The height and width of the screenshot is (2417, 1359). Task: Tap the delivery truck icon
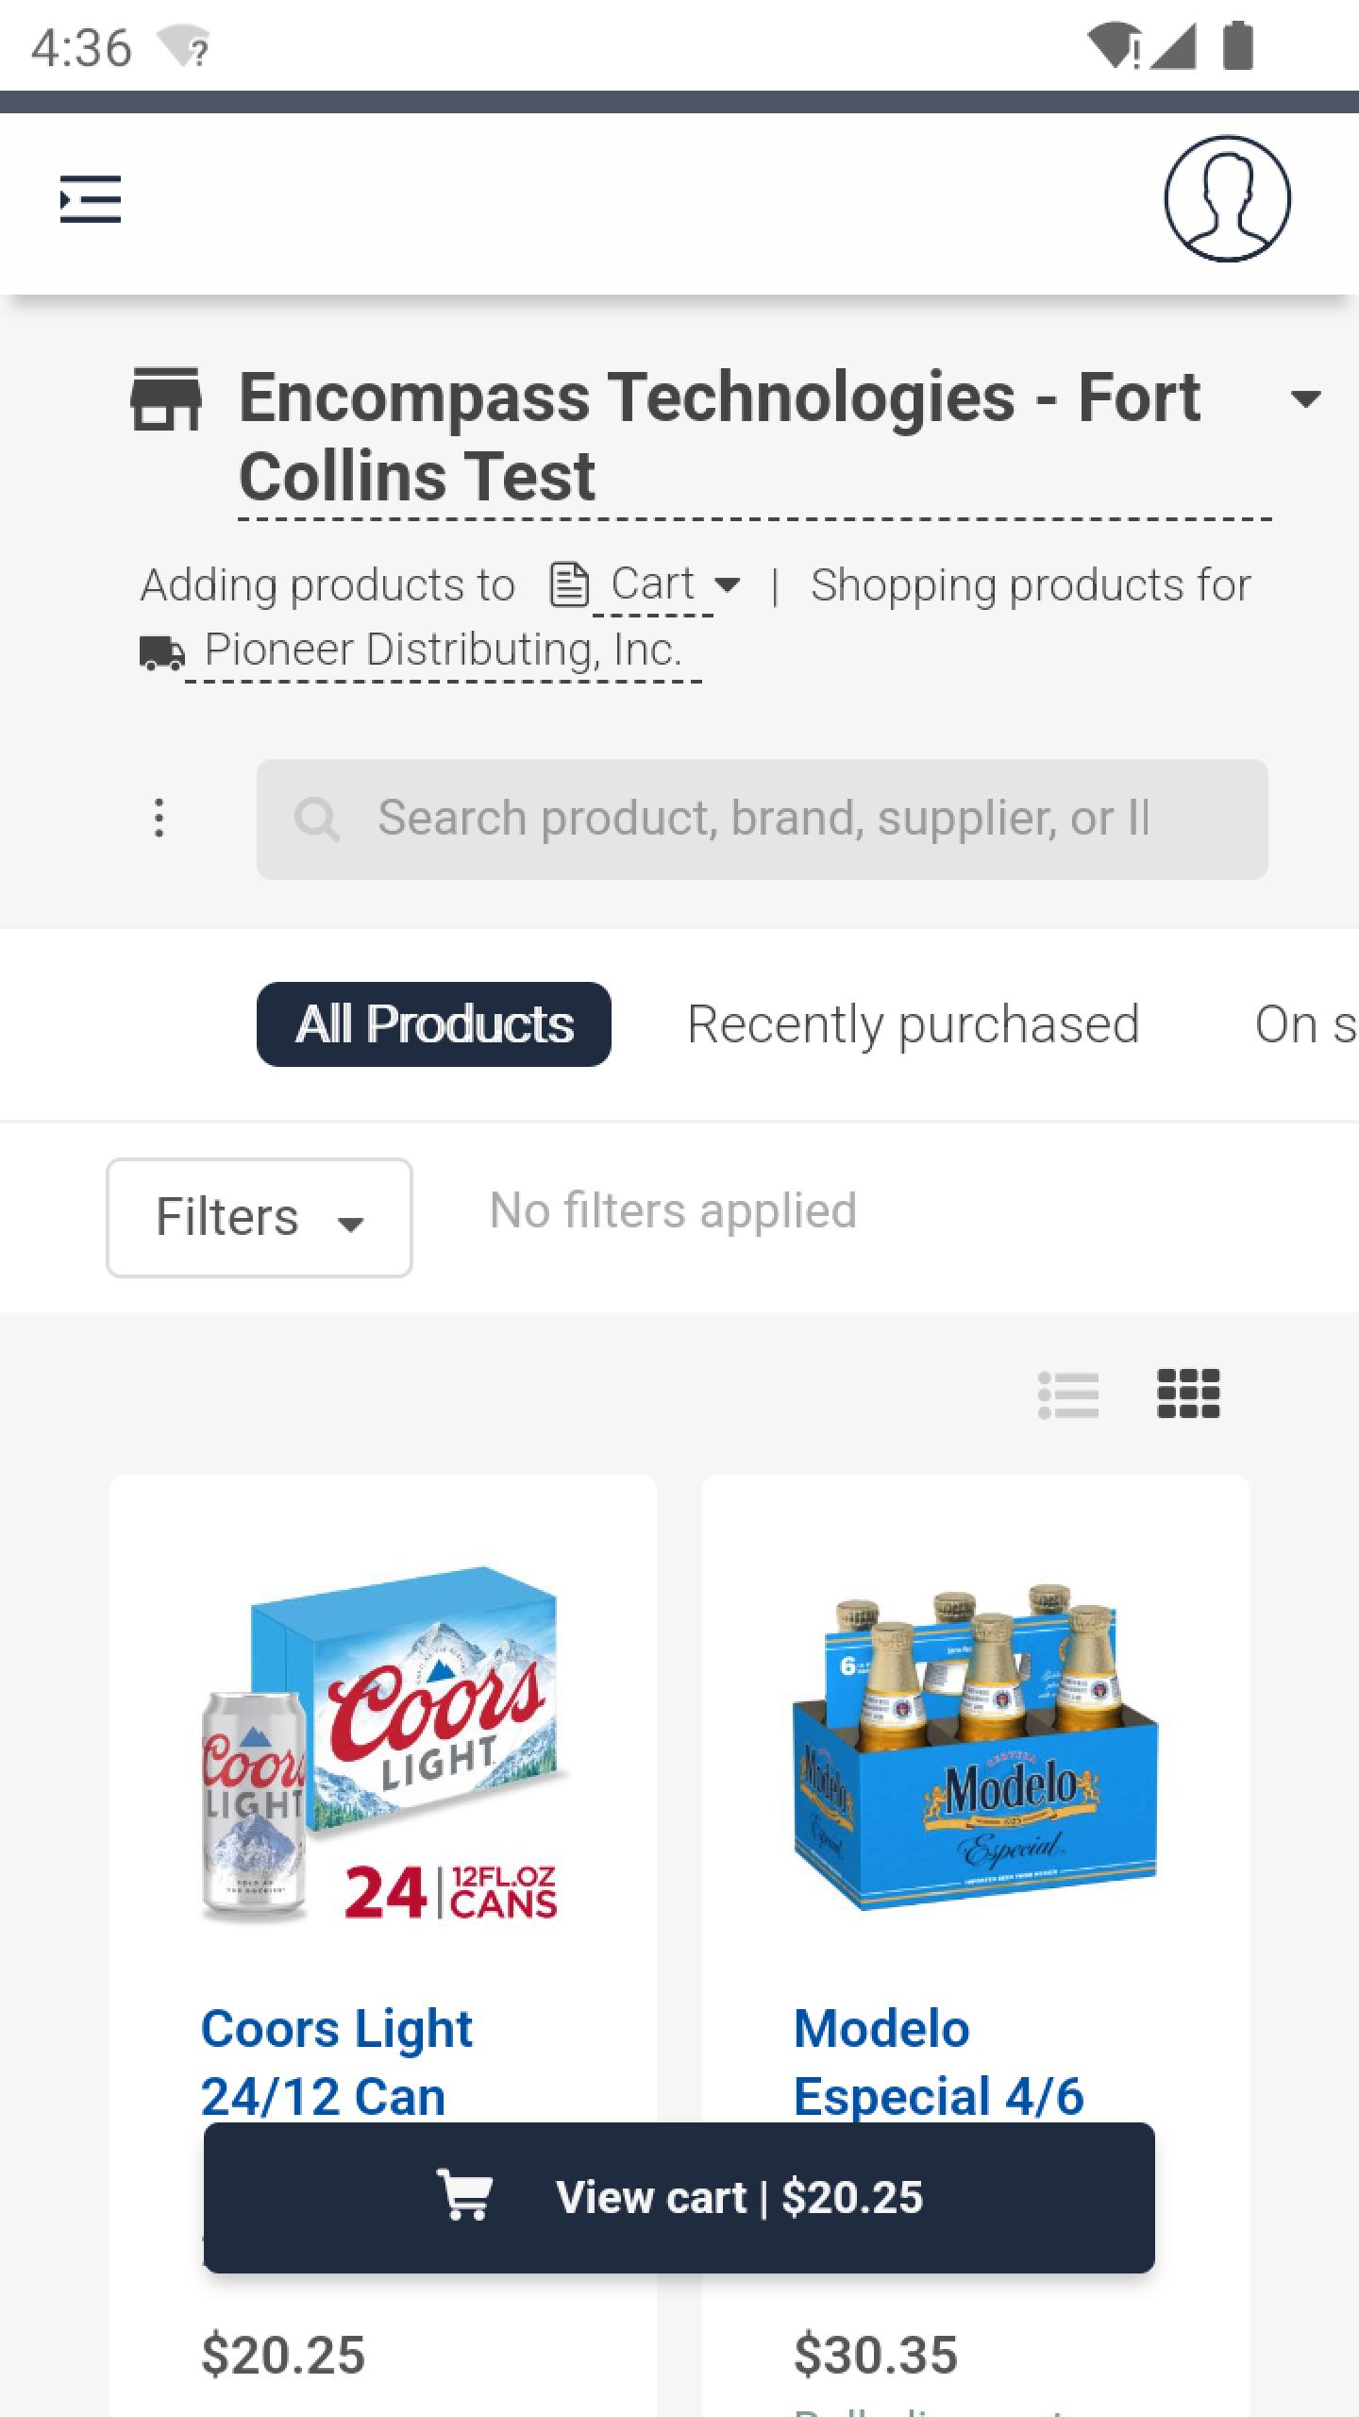(x=162, y=651)
